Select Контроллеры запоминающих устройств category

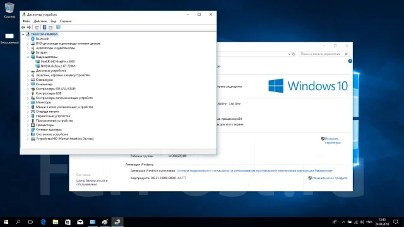[64, 98]
